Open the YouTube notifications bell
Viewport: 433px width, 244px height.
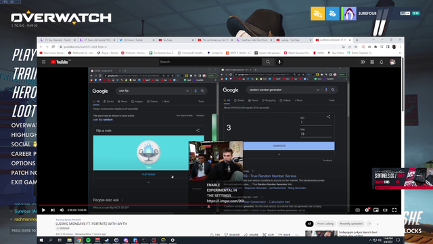click(382, 62)
